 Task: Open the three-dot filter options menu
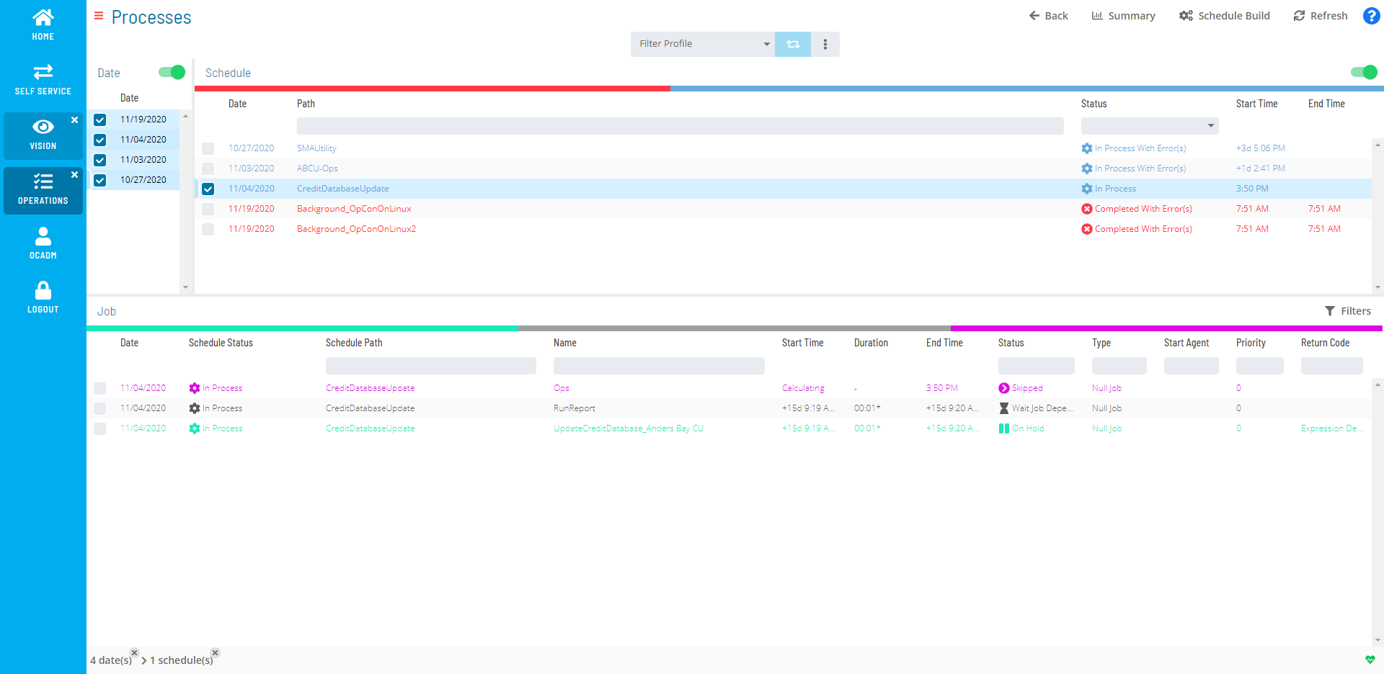tap(825, 44)
